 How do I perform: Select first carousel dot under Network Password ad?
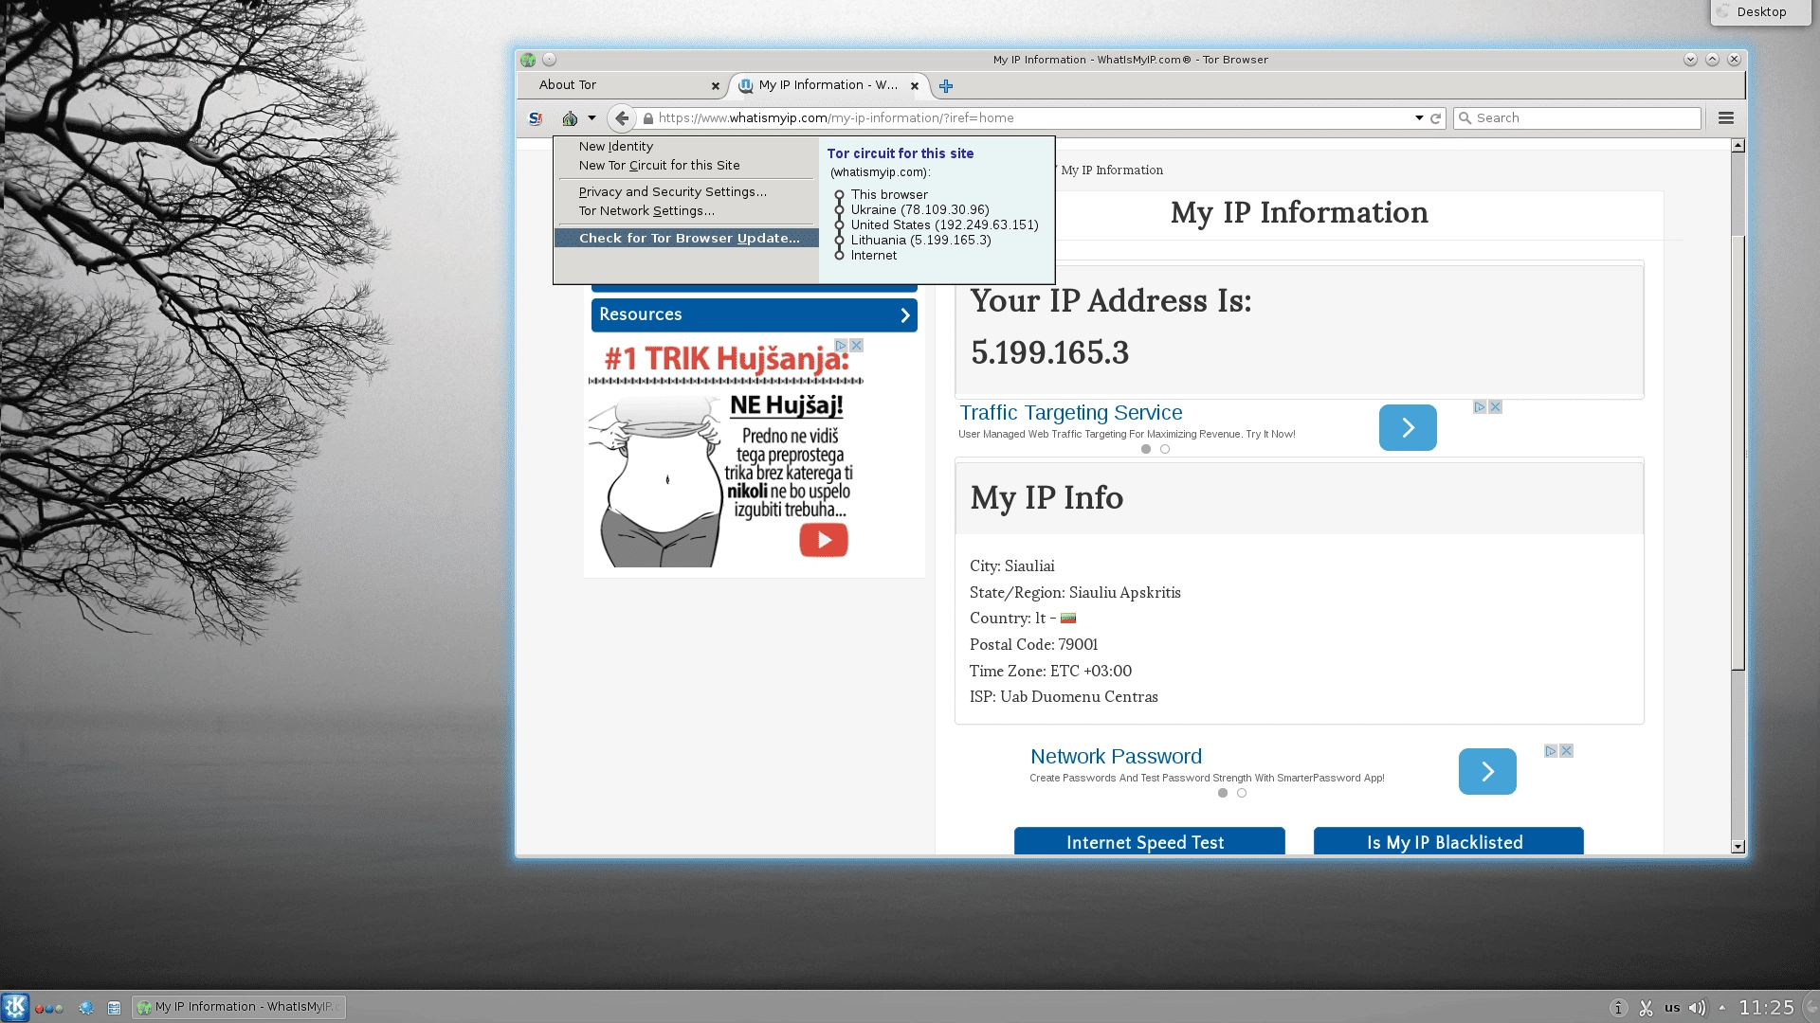pyautogui.click(x=1223, y=794)
